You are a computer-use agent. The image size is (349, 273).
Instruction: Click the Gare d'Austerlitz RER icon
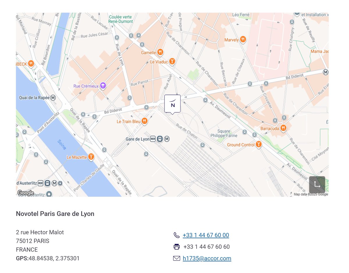pos(40,183)
